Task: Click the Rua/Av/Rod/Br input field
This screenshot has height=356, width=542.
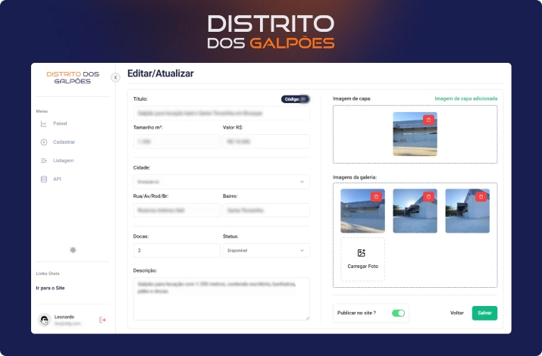Action: [177, 210]
